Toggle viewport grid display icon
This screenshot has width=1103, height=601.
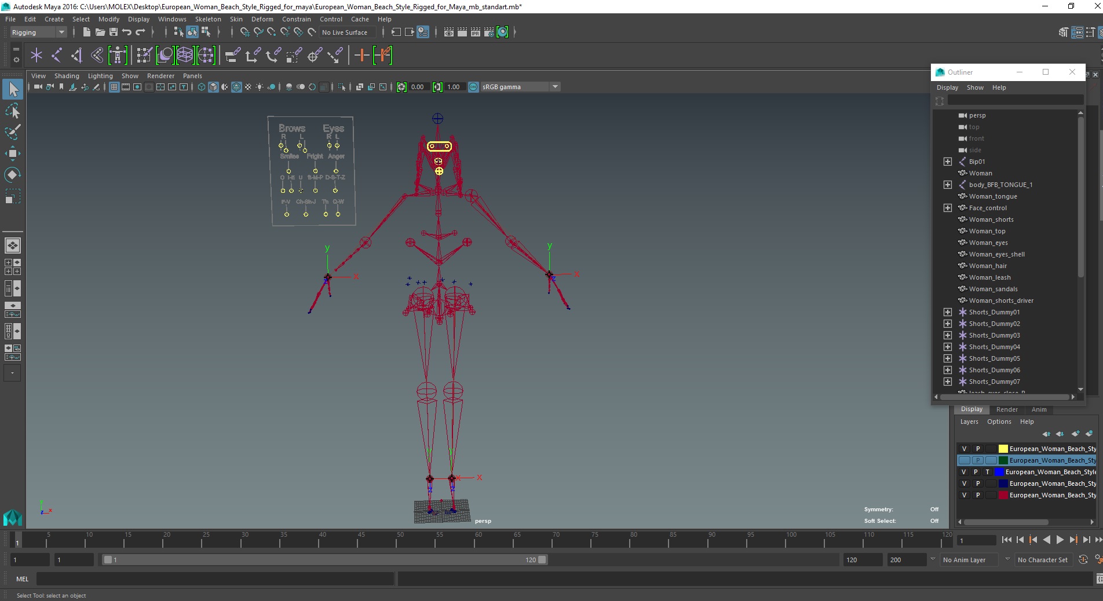pos(114,87)
